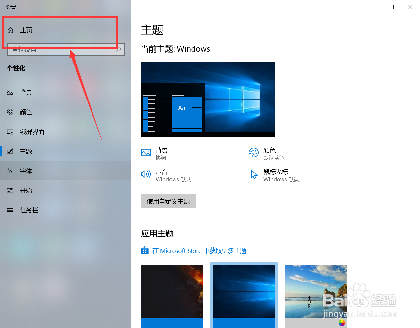Click the home icon beside 主页

click(10, 30)
